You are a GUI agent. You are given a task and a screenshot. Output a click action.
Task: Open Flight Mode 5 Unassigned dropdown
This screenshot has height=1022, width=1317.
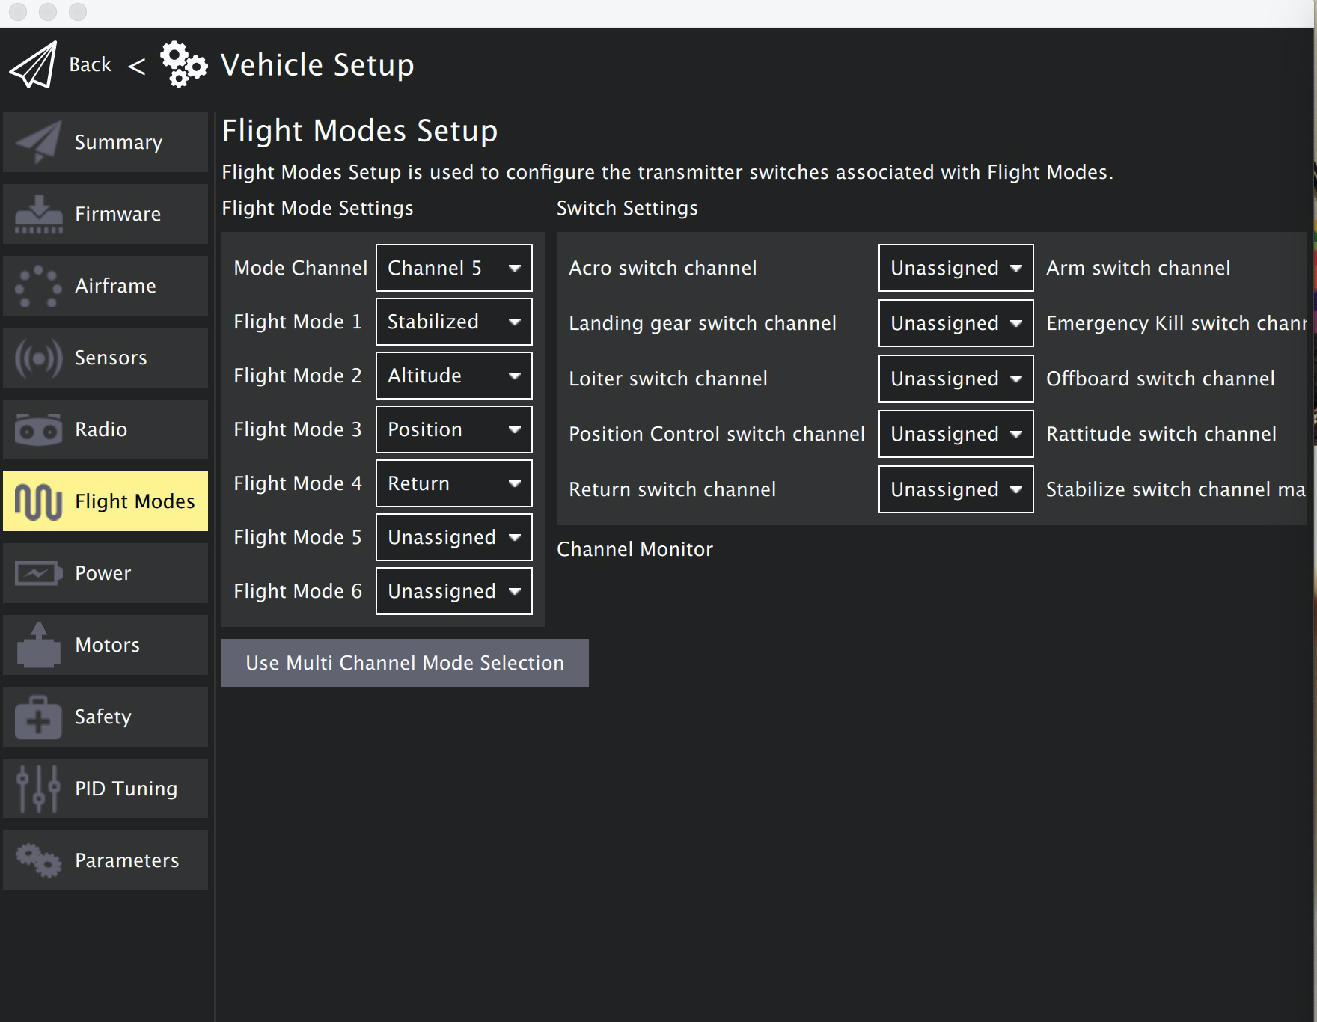pos(454,537)
